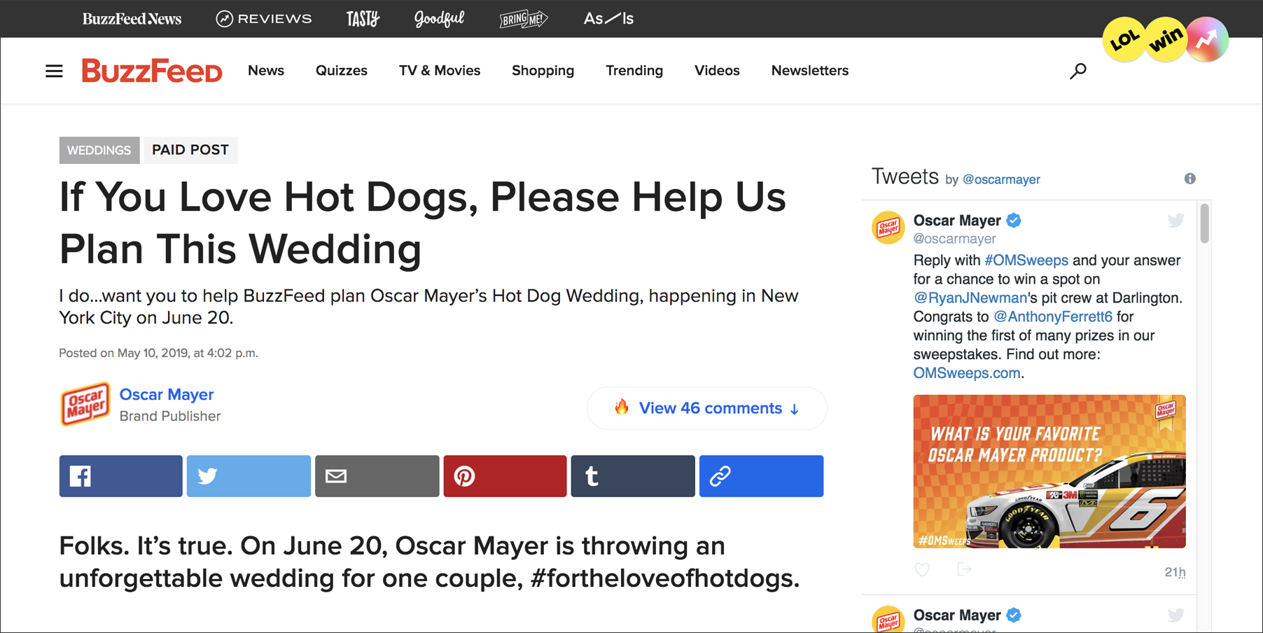Viewport: 1263px width, 633px height.
Task: Open the Oscar Mayer author link
Action: coord(167,394)
